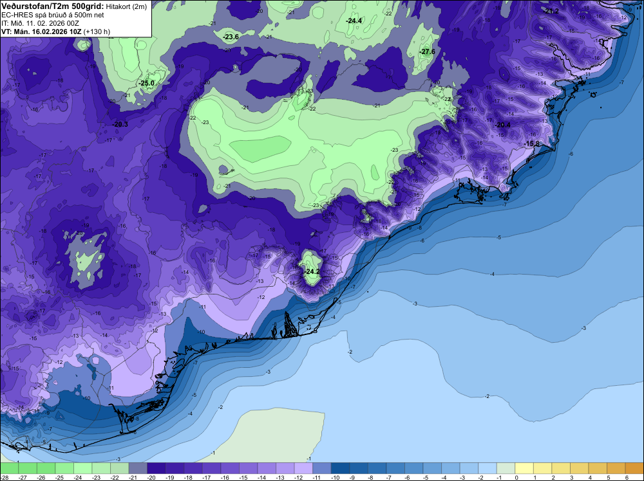The image size is (644, 481).
Task: Click the medium blue -6 legend swatch
Action: point(413,468)
